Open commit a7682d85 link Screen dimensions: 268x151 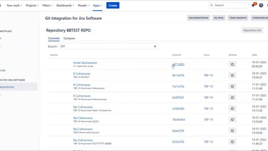(x=178, y=109)
